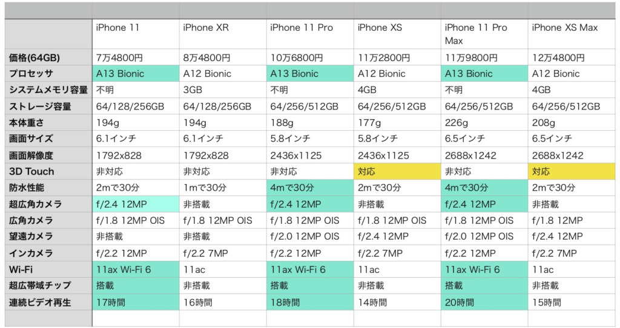The width and height of the screenshot is (620, 328).
Task: Select the 11ac cell for iPhone XR
Action: coord(223,269)
